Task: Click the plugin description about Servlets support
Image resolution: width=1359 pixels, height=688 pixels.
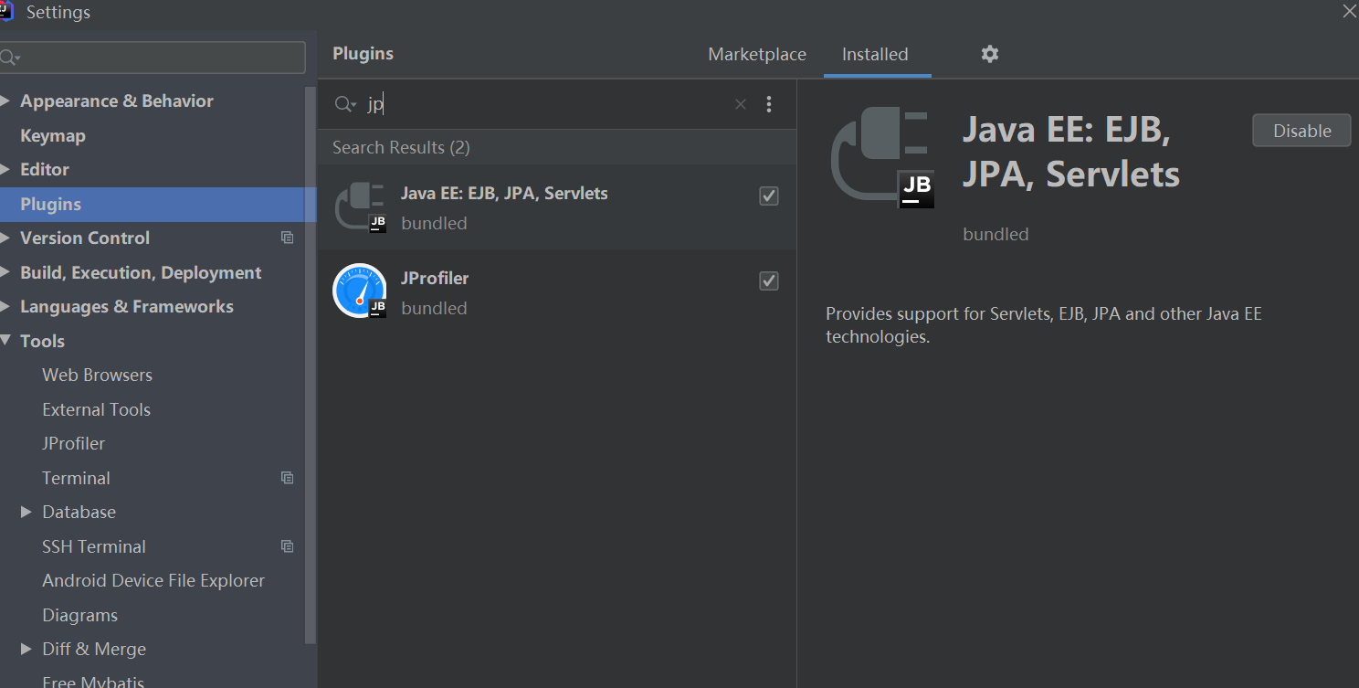Action: [x=1044, y=325]
